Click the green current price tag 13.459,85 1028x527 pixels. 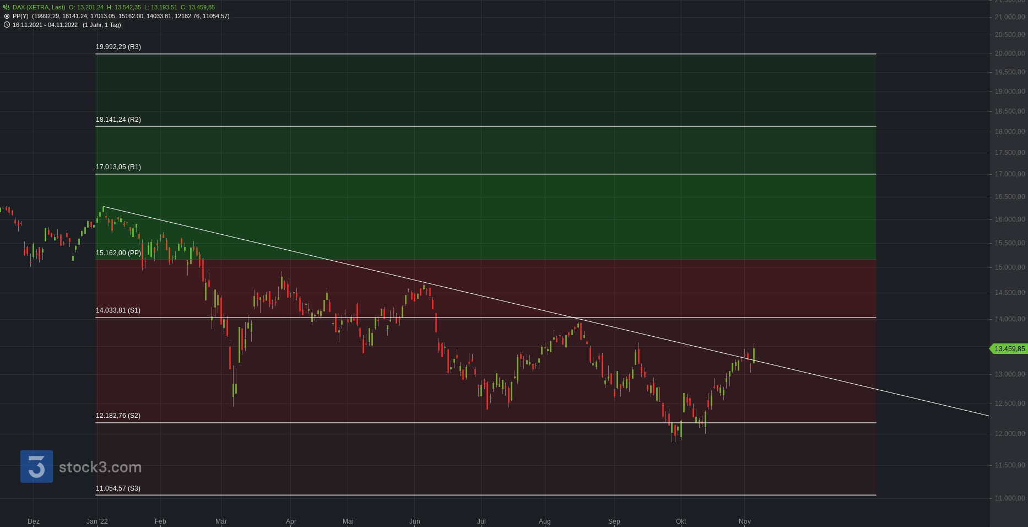pos(1009,349)
